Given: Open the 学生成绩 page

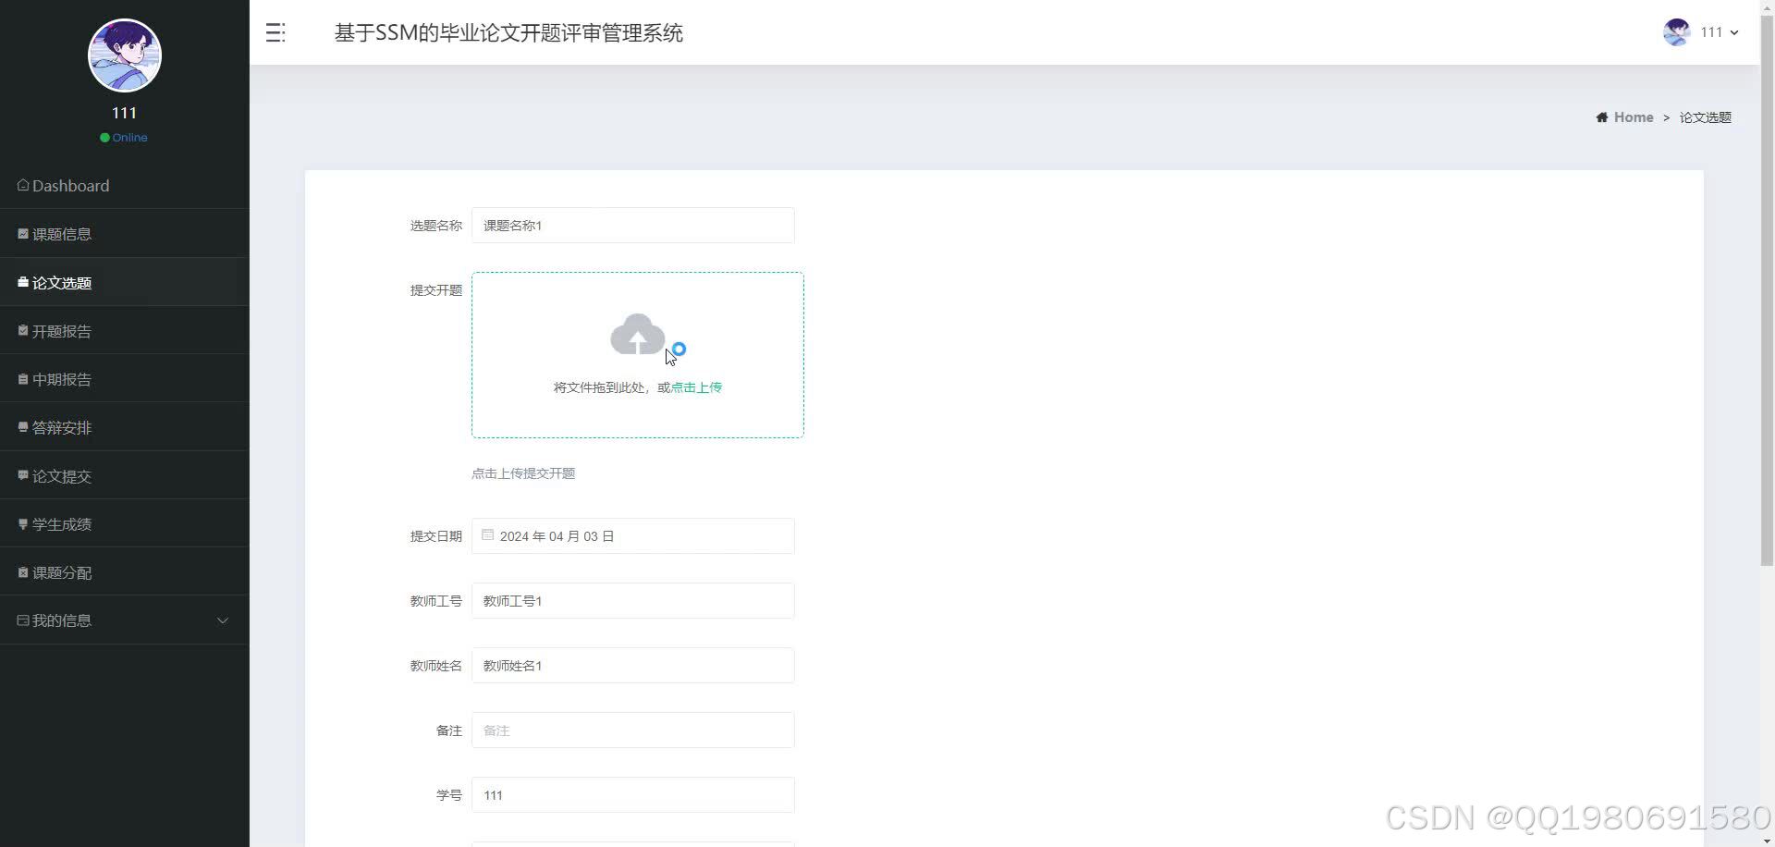Looking at the screenshot, I should (x=61, y=522).
